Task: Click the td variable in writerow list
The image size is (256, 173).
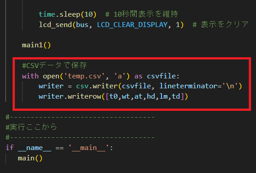Action: pos(176,96)
